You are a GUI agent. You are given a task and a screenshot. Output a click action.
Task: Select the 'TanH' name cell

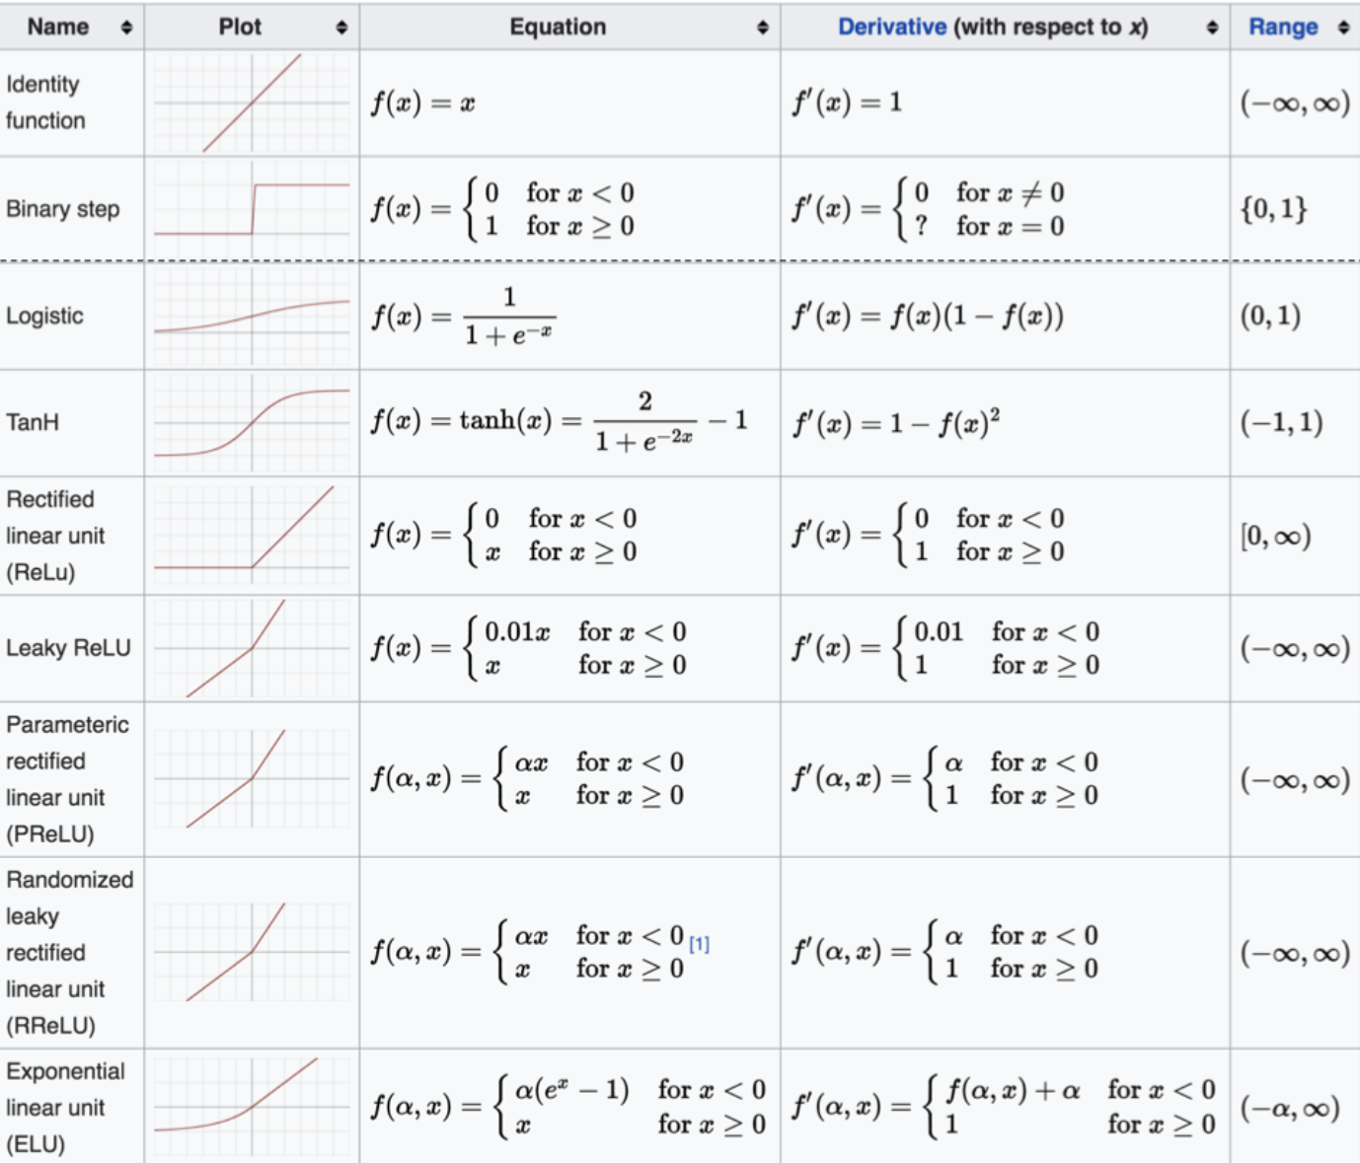pyautogui.click(x=72, y=423)
